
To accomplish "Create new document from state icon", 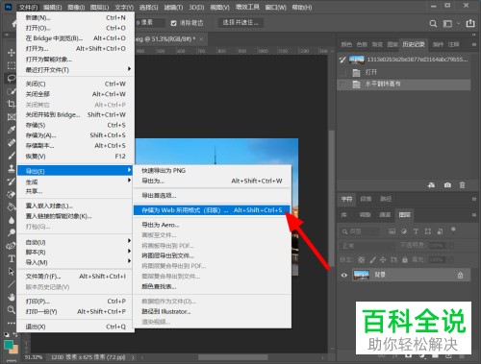I will click(431, 185).
